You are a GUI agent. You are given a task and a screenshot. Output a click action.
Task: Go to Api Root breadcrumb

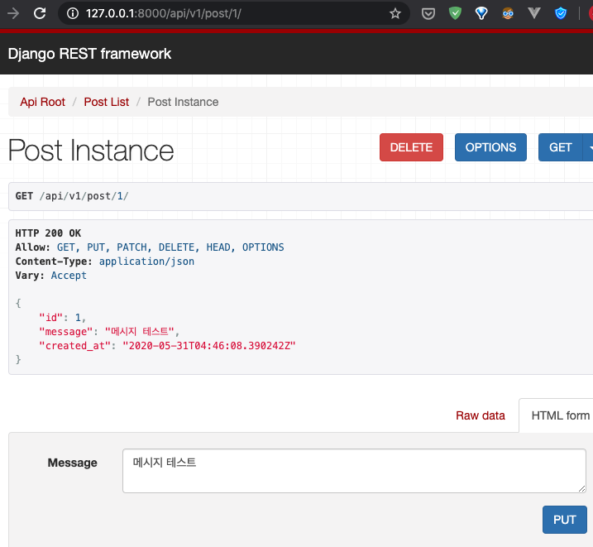point(43,102)
